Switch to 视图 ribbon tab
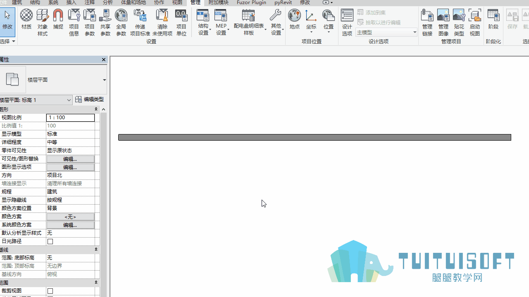This screenshot has height=297, width=529. pyautogui.click(x=177, y=2)
